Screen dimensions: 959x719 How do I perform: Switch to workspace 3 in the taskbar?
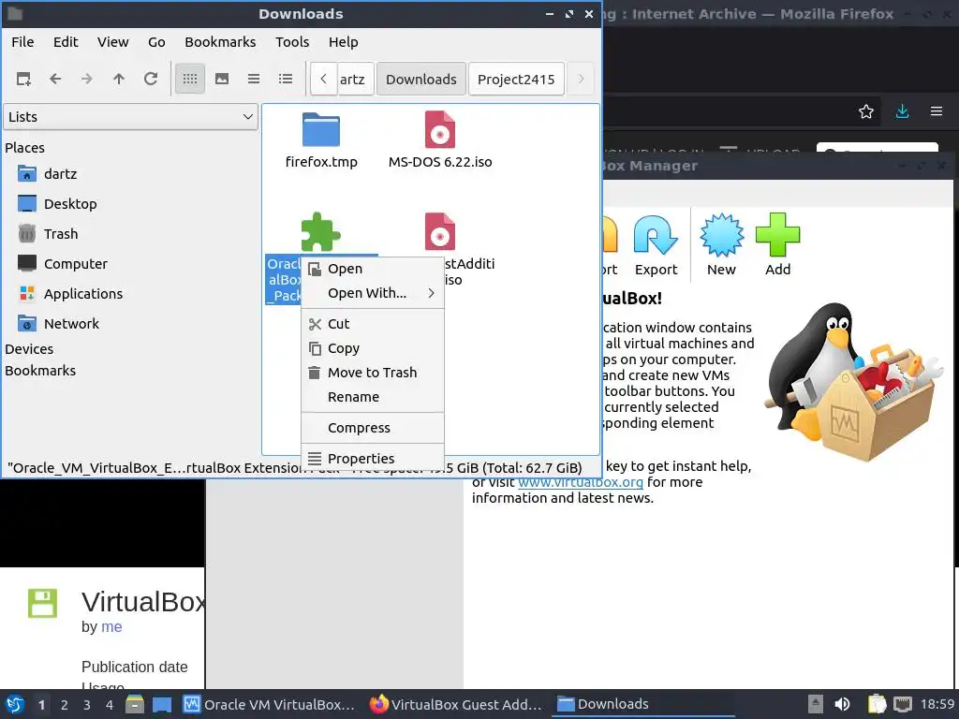(x=87, y=705)
